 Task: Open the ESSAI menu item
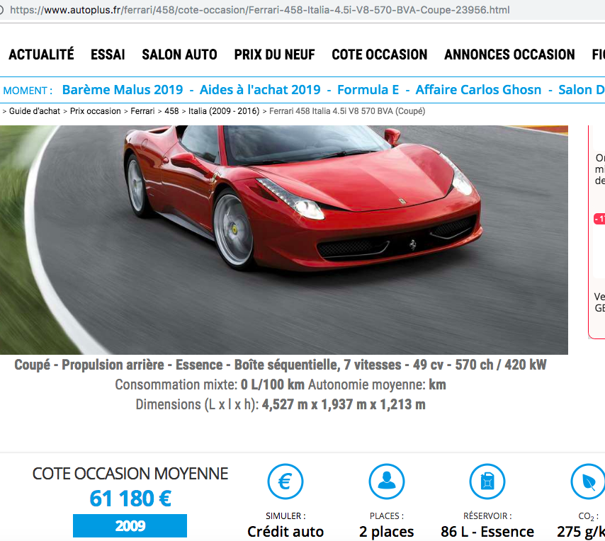click(x=108, y=55)
